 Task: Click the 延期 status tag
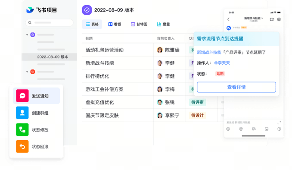pos(220,74)
